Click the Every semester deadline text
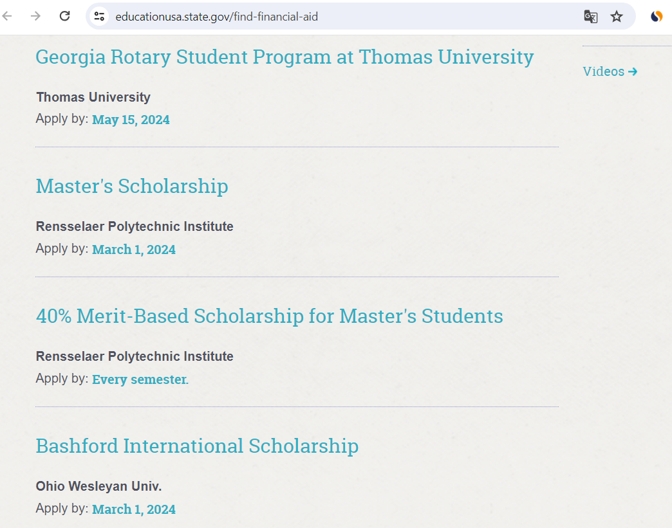 point(140,379)
